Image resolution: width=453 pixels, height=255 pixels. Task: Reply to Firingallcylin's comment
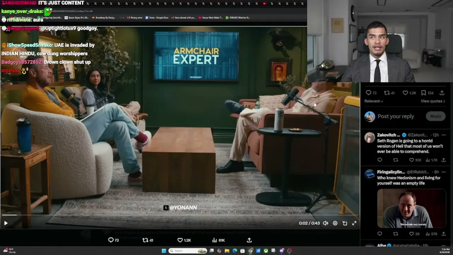pos(380,234)
